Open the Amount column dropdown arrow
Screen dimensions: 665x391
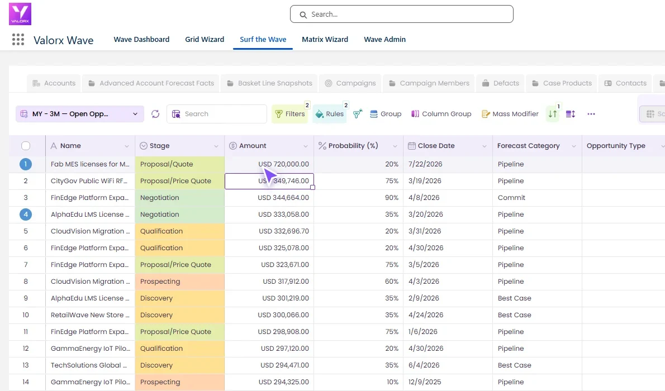[x=305, y=146]
